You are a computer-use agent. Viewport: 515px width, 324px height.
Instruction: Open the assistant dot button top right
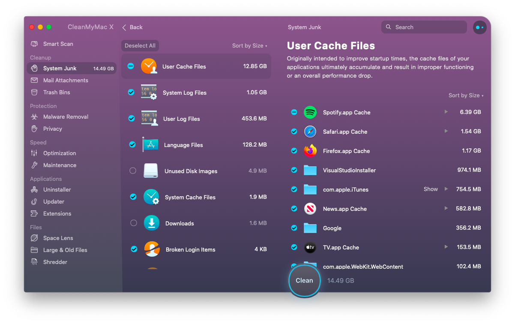tap(479, 27)
